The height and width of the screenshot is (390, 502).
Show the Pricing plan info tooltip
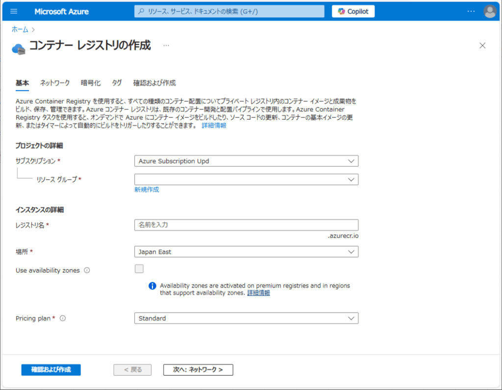(62, 318)
